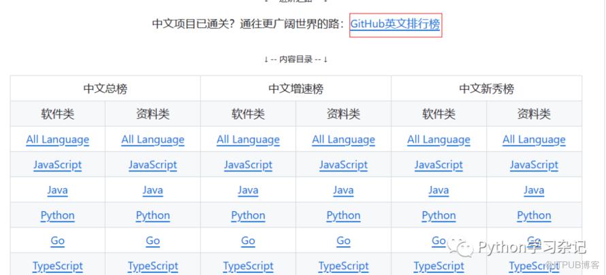The width and height of the screenshot is (606, 275).
Task: Click All Language under 中文总榜 软件类
Action: [x=57, y=140]
